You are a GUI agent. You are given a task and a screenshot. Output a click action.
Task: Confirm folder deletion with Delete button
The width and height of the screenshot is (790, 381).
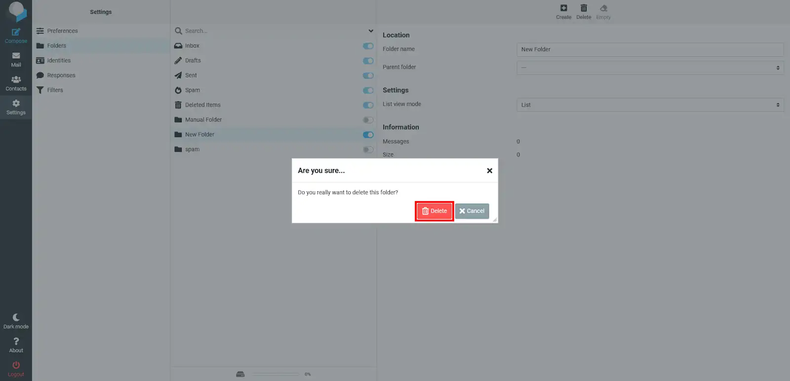click(x=434, y=211)
